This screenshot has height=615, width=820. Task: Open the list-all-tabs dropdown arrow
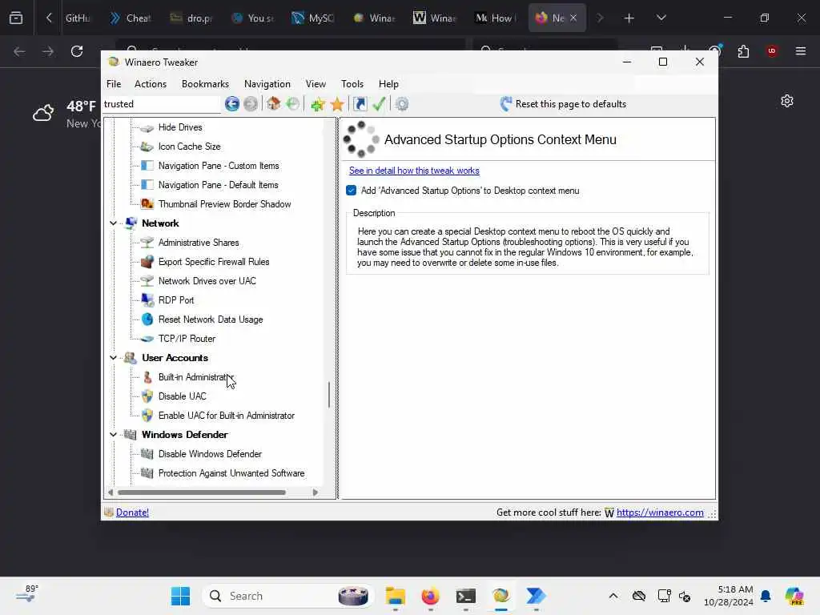661,18
